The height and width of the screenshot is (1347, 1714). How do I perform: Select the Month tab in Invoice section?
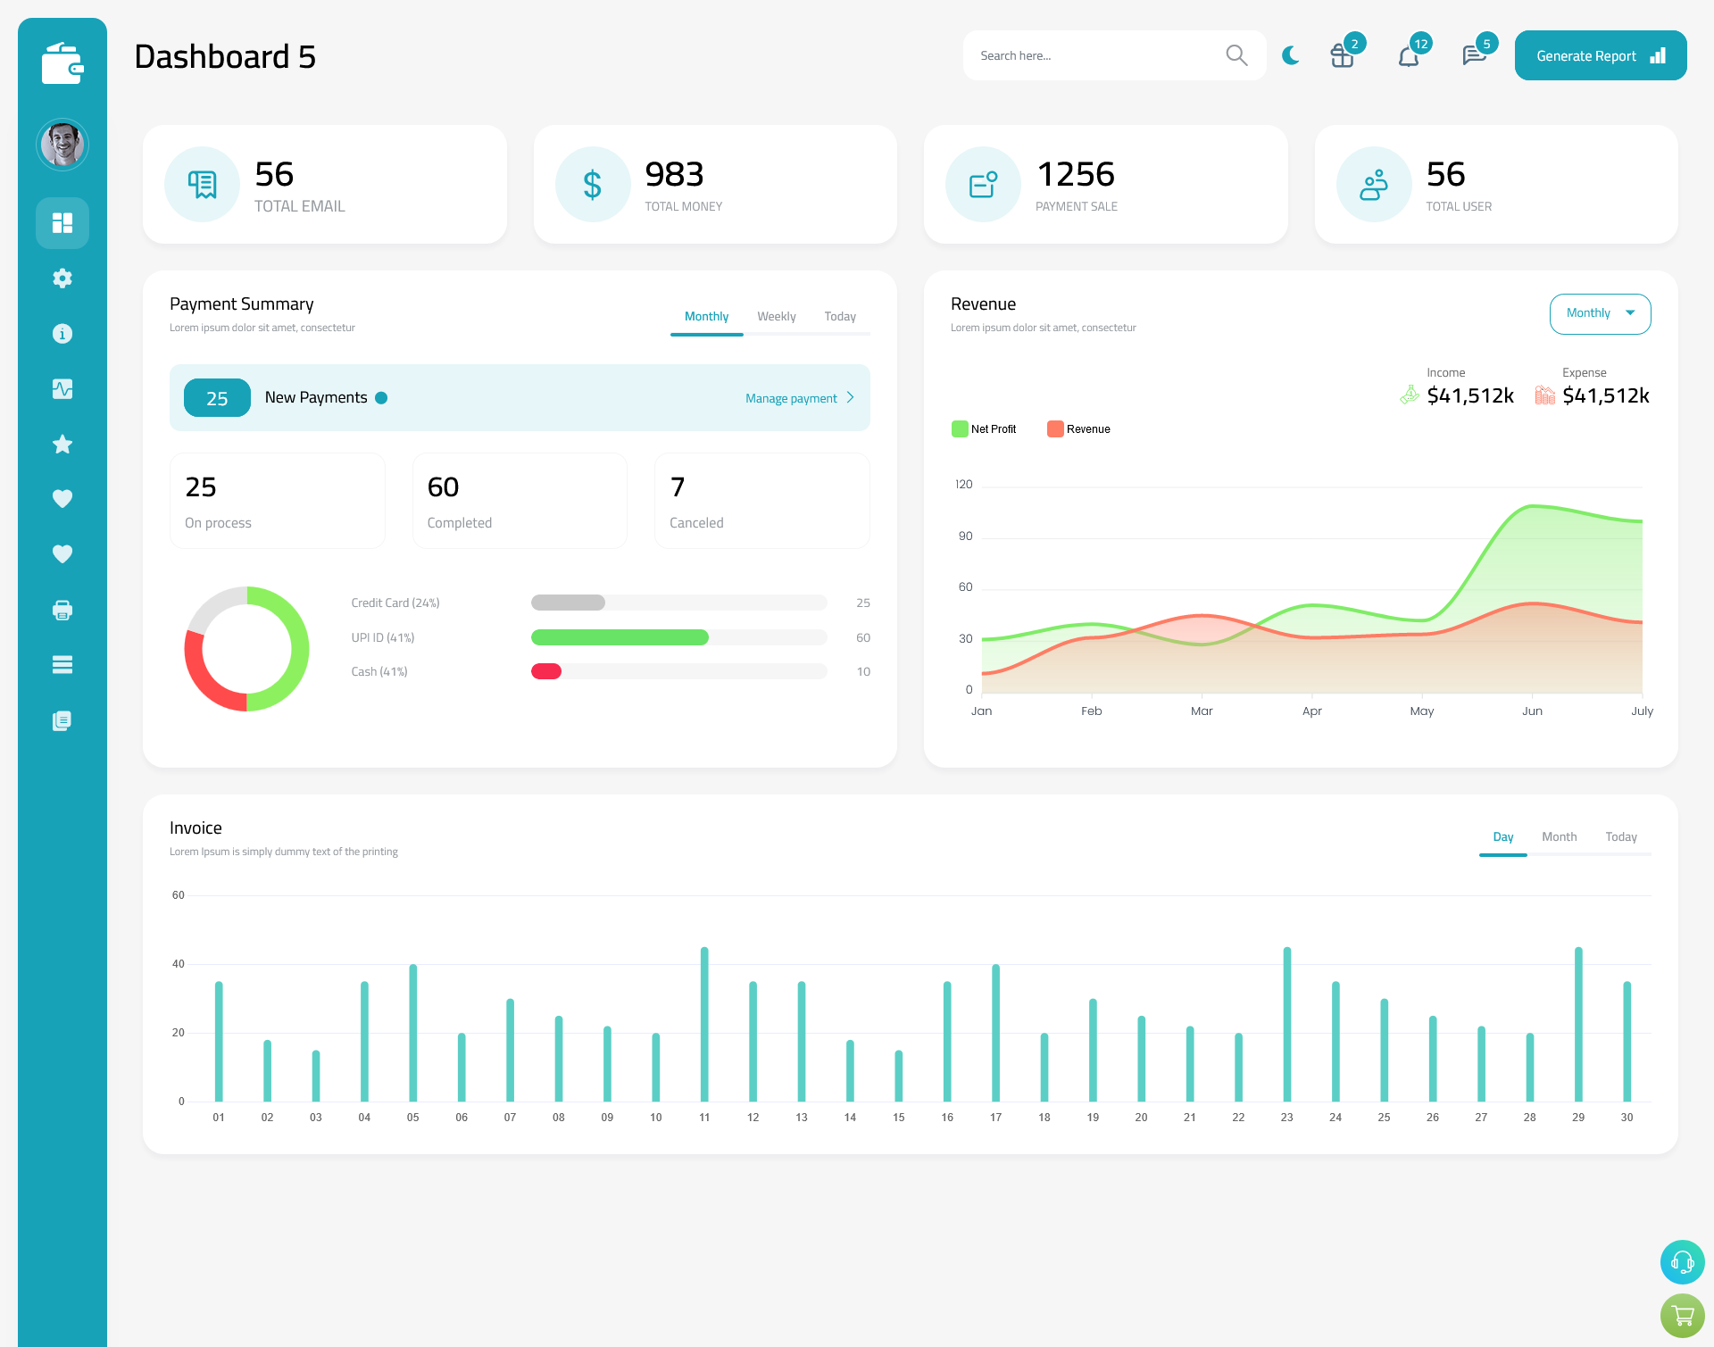(x=1558, y=836)
